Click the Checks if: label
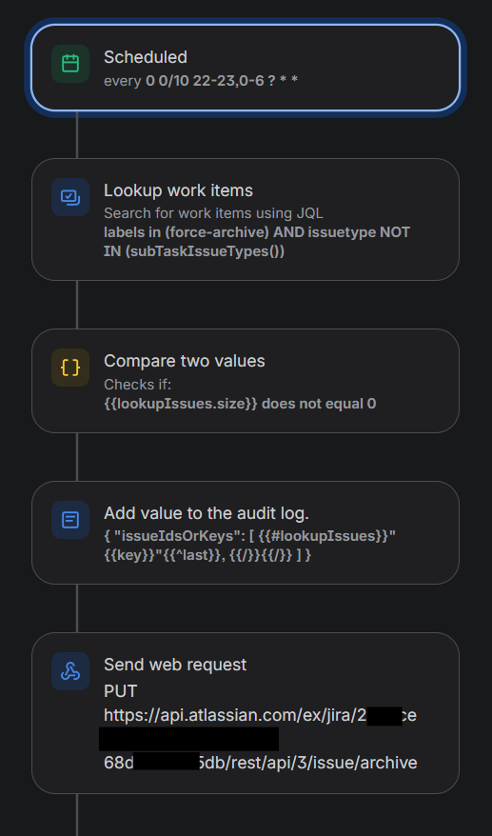The image size is (492, 836). [x=138, y=385]
